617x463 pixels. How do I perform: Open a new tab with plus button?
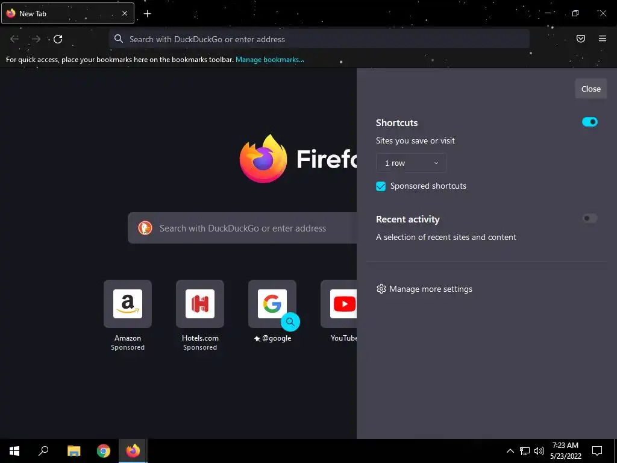point(147,14)
